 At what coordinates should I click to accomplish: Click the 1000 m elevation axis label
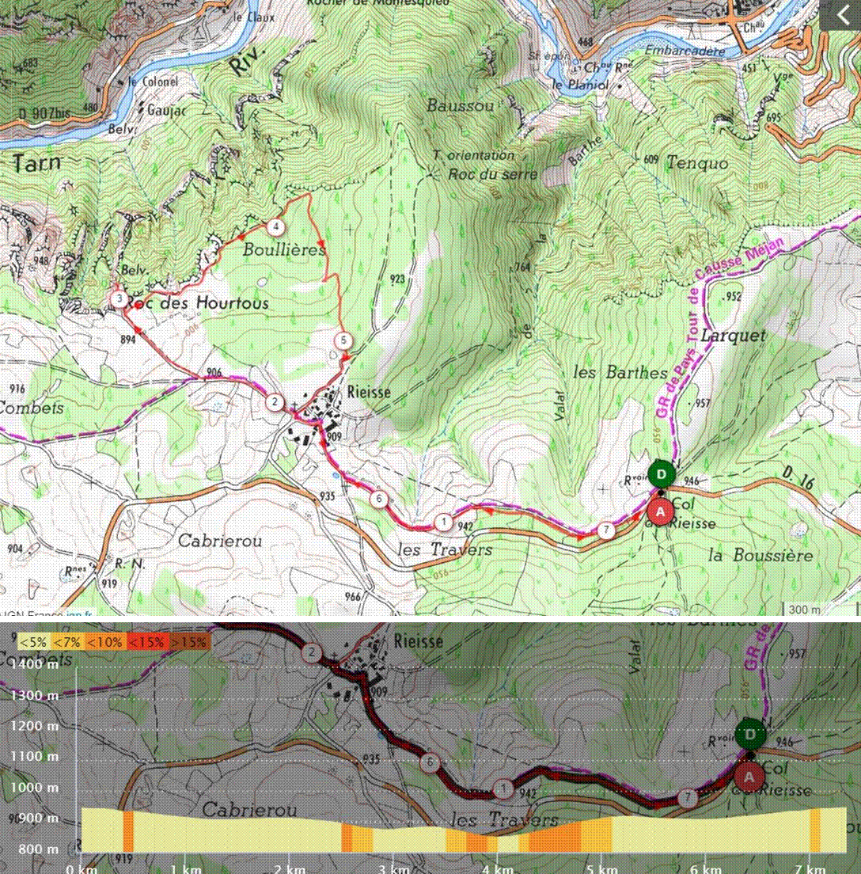[34, 787]
